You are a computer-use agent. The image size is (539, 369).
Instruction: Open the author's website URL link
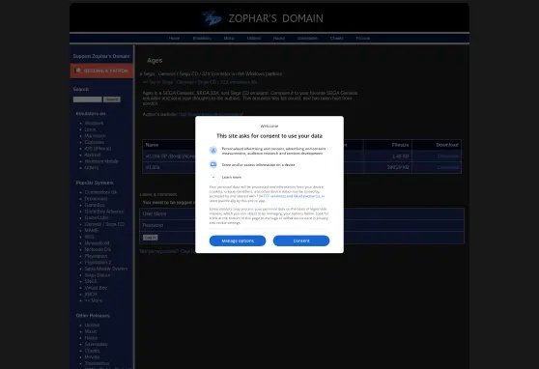pos(212,114)
